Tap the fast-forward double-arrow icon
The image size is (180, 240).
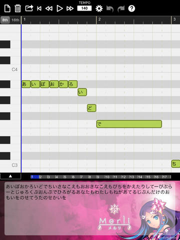tap(70, 8)
